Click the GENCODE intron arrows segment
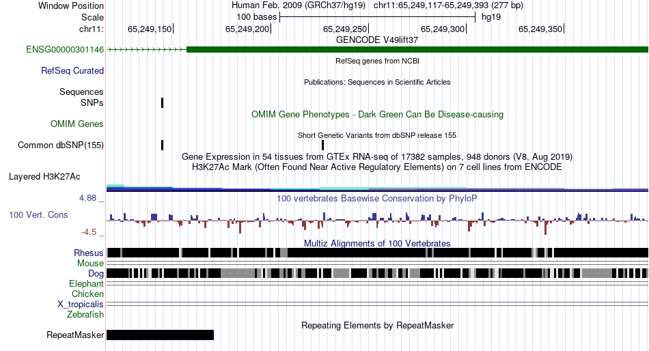This screenshot has width=649, height=351. (146, 50)
